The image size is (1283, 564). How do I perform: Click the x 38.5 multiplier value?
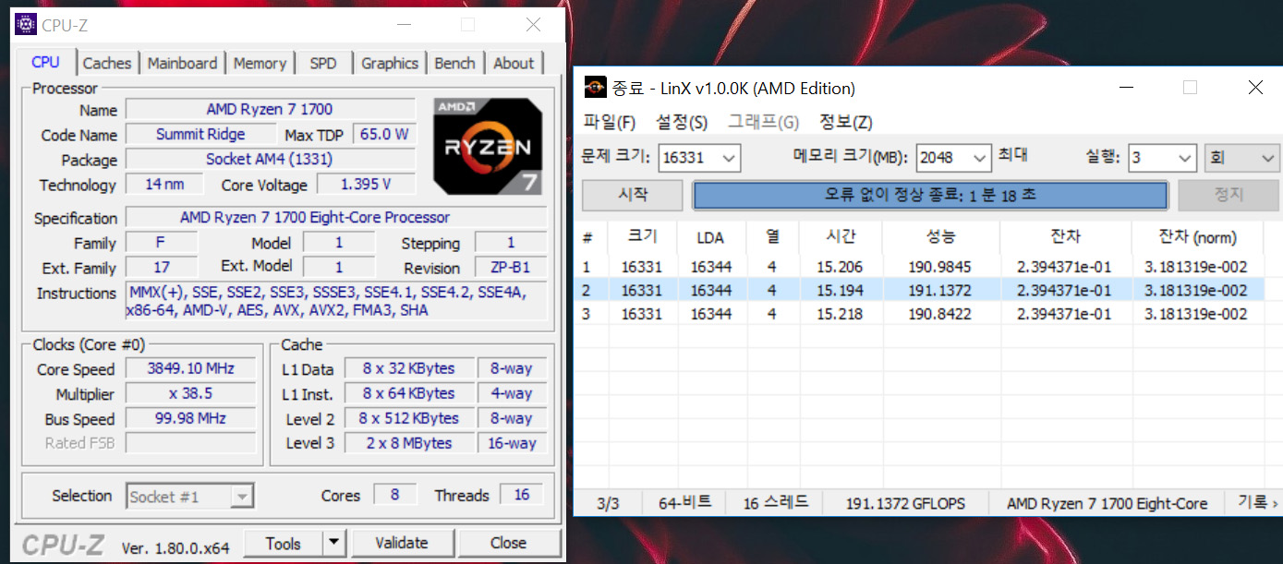189,393
